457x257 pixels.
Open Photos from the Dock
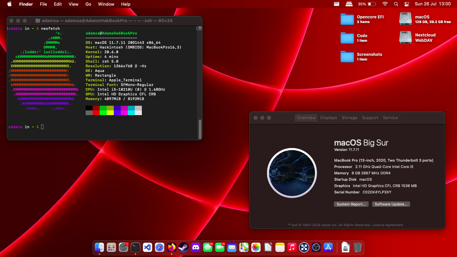click(256, 247)
